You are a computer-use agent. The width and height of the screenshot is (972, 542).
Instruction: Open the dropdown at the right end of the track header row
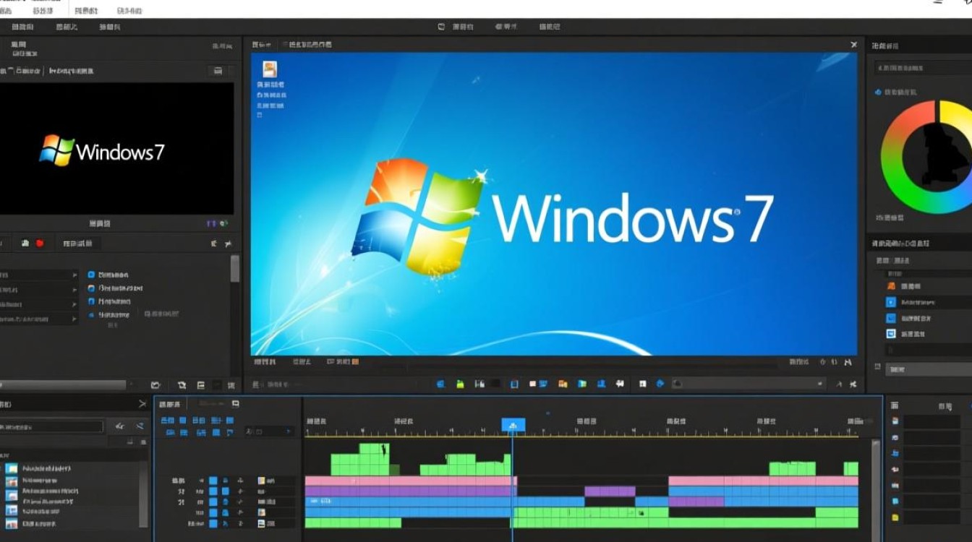pos(289,431)
